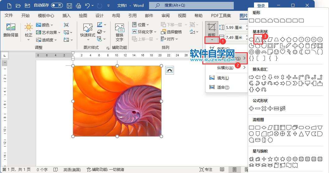Open the Rotate objects dropdown
The image size is (329, 173).
194,32
